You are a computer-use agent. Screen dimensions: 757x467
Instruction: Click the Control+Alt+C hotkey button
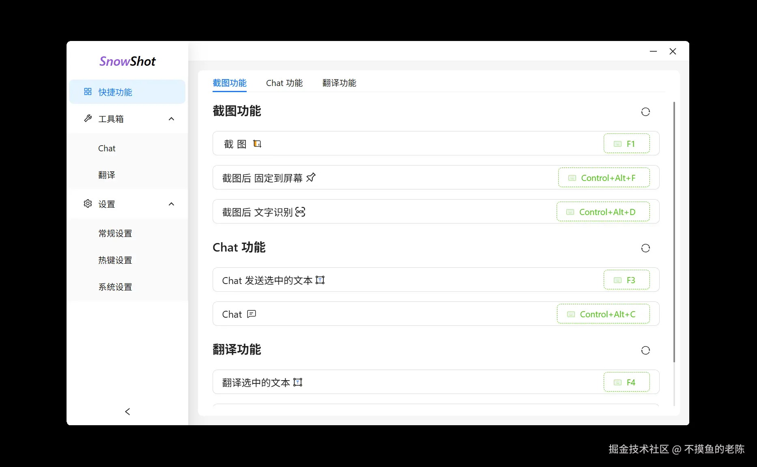(603, 314)
